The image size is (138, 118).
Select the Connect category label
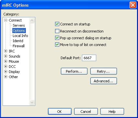(15, 20)
